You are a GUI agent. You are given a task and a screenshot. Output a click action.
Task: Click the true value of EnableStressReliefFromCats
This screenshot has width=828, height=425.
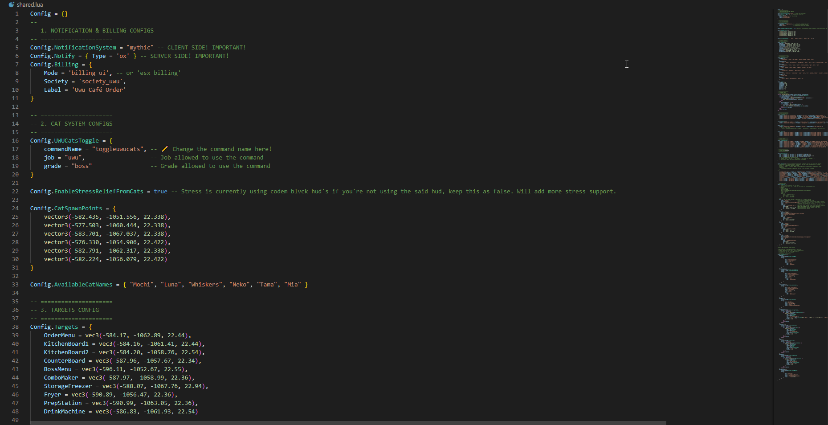point(160,192)
